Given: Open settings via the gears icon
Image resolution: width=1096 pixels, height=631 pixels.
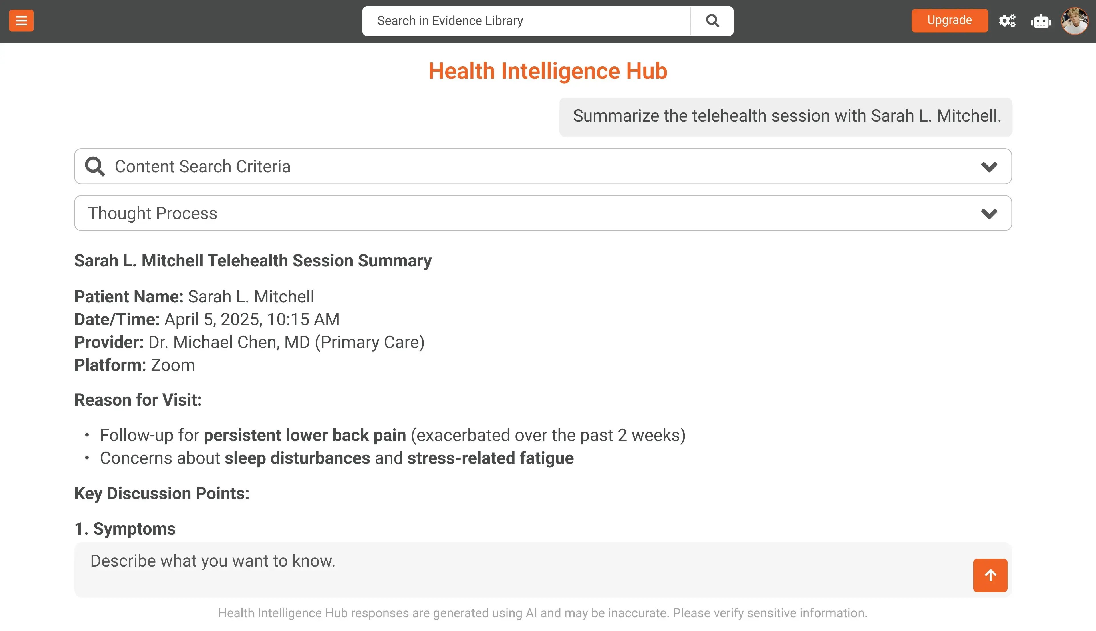Looking at the screenshot, I should point(1007,21).
